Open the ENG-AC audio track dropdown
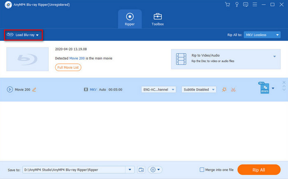288x179 pixels. [158, 90]
